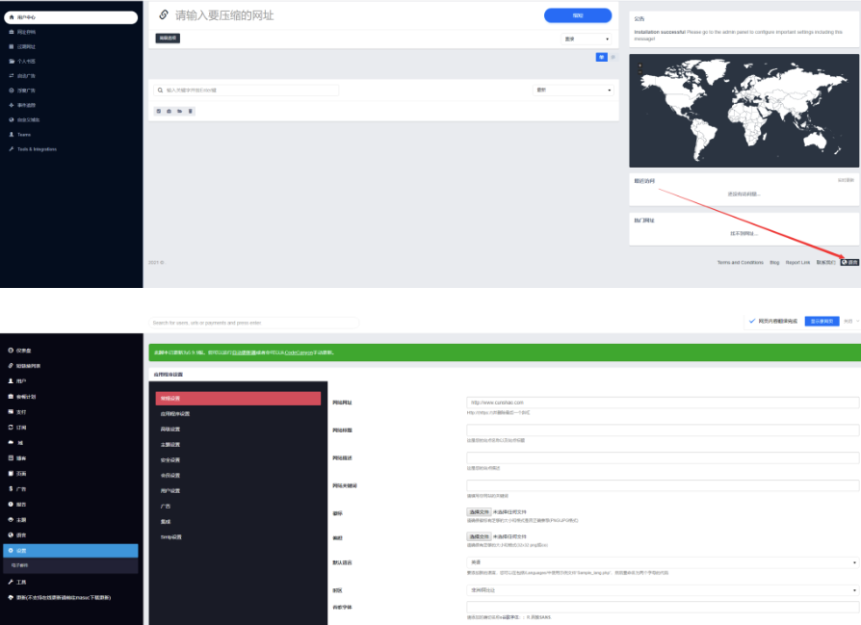Open the 默认语言 dropdown

click(663, 562)
